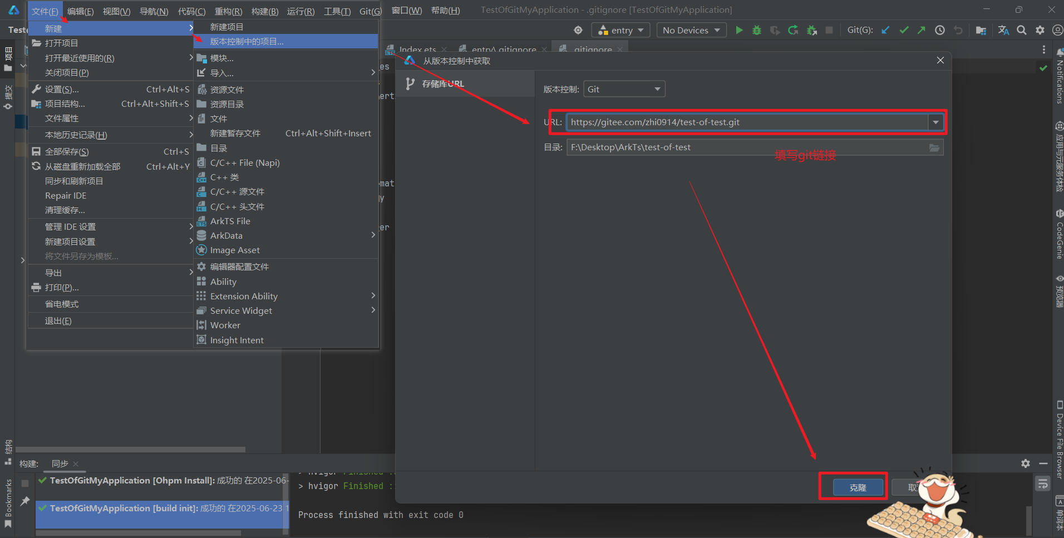Select Repair IDE menu item
The height and width of the screenshot is (538, 1064).
tap(110, 195)
